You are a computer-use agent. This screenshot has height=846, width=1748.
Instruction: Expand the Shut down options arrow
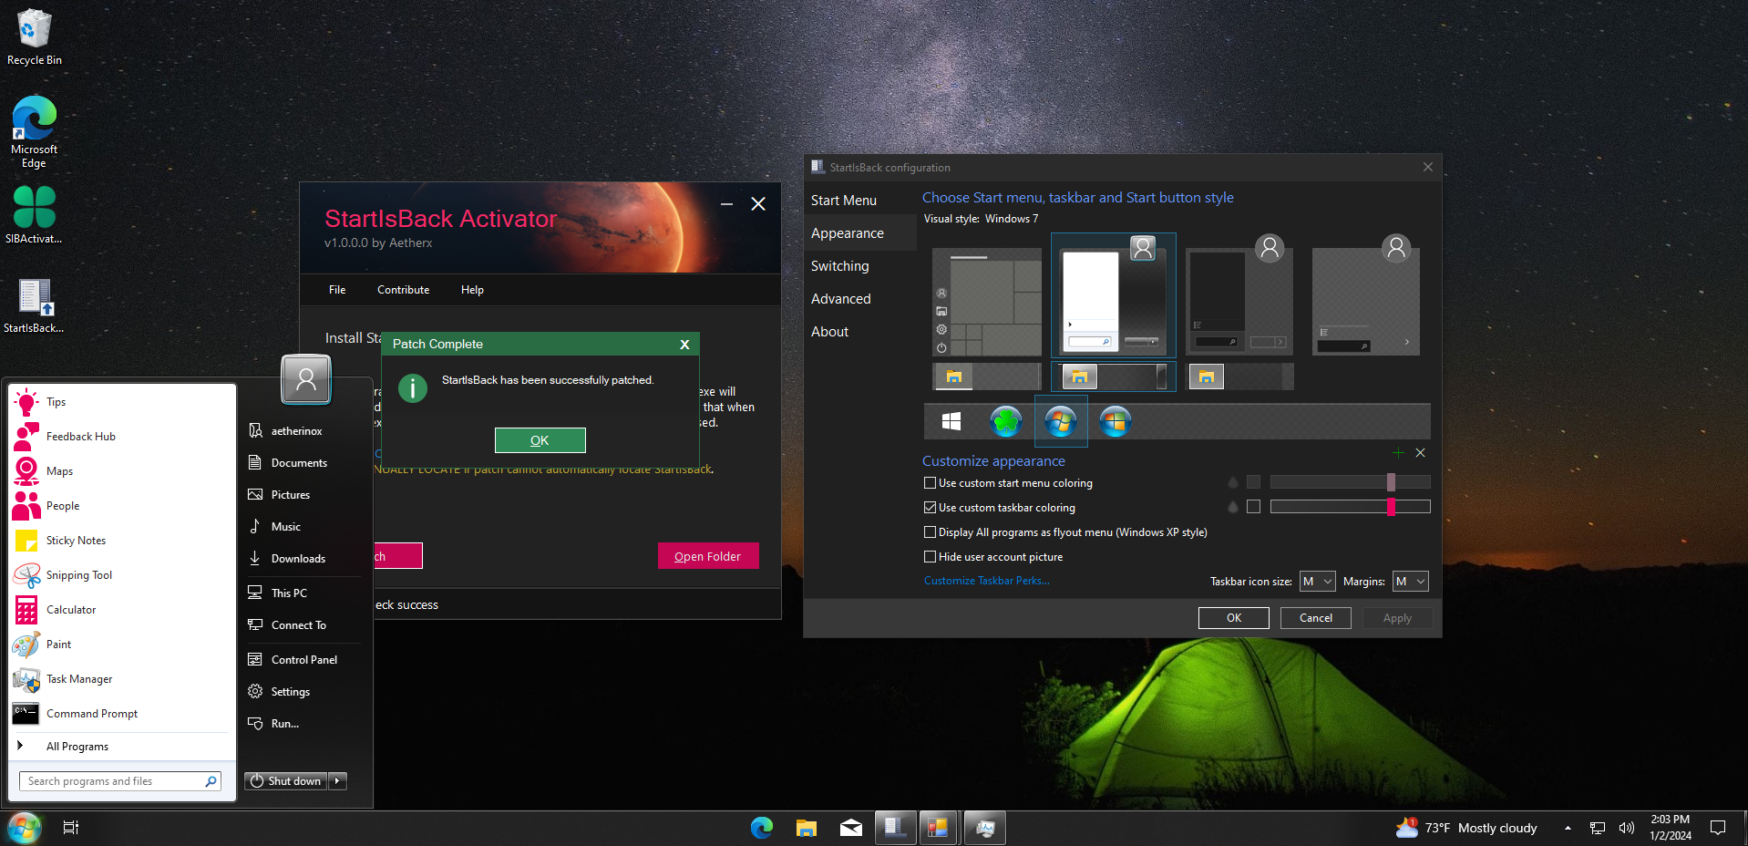pyautogui.click(x=338, y=781)
